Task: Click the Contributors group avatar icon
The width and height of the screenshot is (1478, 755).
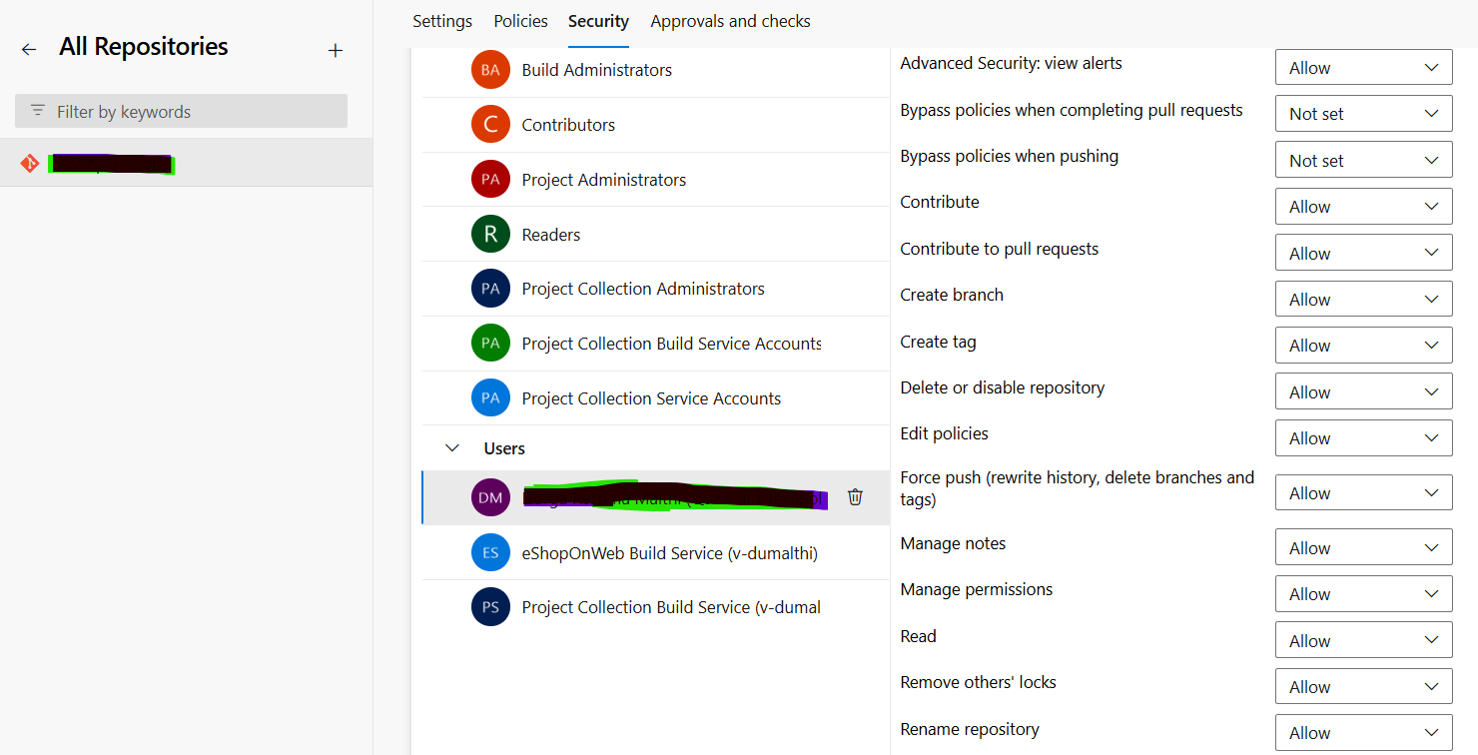Action: pos(490,124)
